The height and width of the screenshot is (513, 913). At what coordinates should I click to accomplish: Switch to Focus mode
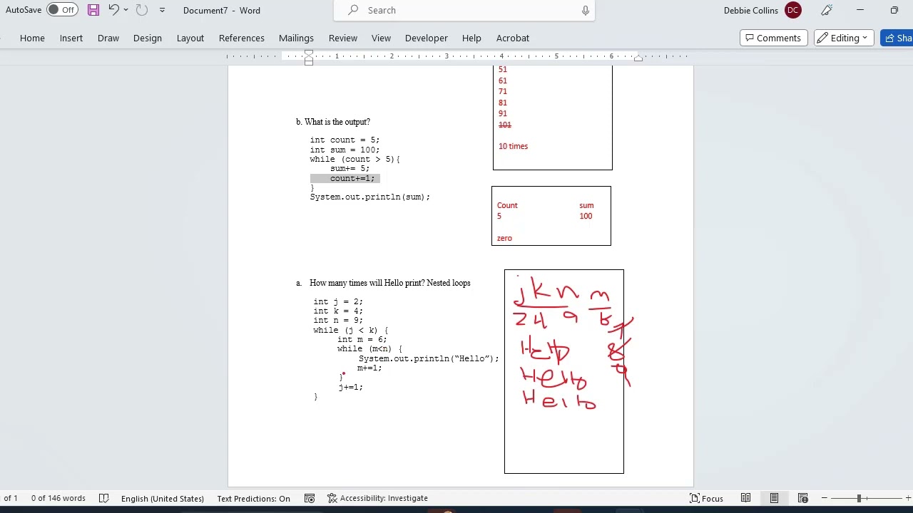[x=706, y=498]
